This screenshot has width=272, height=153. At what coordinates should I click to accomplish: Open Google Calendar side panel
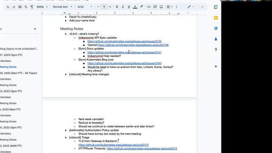tap(216, 7)
